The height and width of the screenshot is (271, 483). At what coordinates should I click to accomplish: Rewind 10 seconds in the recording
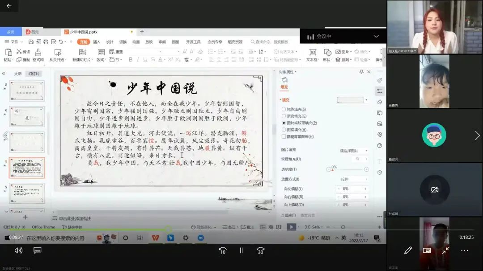coord(222,250)
